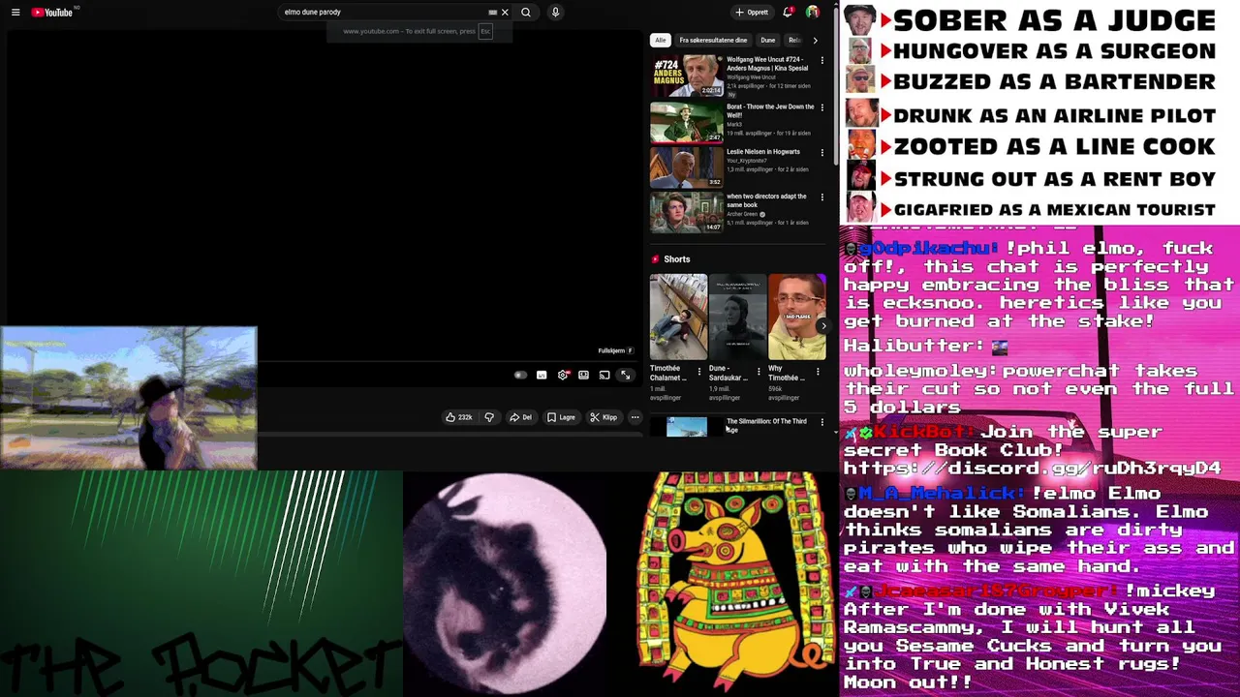Image resolution: width=1240 pixels, height=697 pixels.
Task: Visit the Archer Green channel name
Action: pyautogui.click(x=742, y=215)
